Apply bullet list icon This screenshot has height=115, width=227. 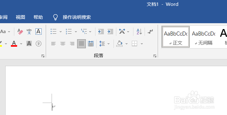tap(53, 32)
